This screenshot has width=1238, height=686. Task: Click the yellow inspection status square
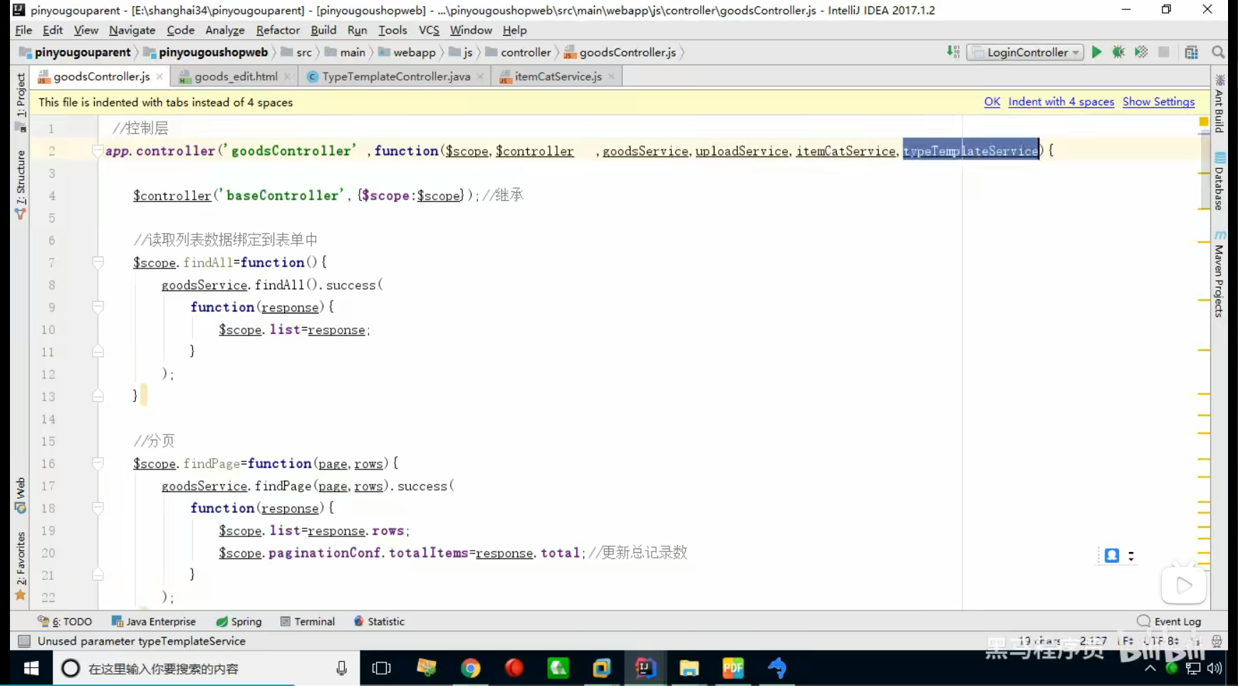tap(1204, 122)
